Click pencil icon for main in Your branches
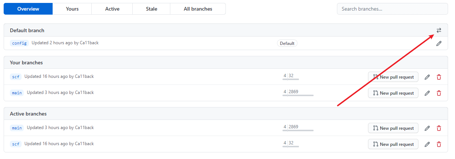 427,93
